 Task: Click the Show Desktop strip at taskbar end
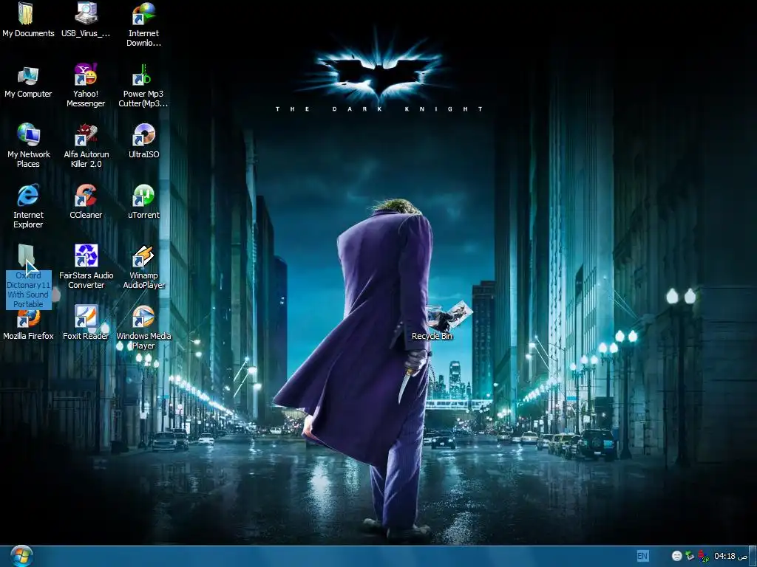753,557
